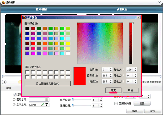
Task: Pick the yellow basic color swatch
Action: pyautogui.click(x=68, y=43)
